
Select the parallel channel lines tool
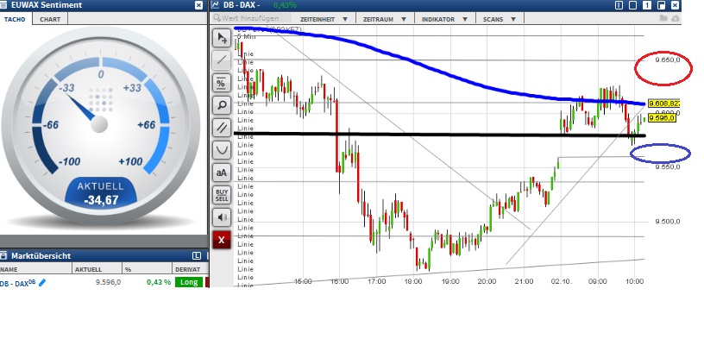pos(222,128)
